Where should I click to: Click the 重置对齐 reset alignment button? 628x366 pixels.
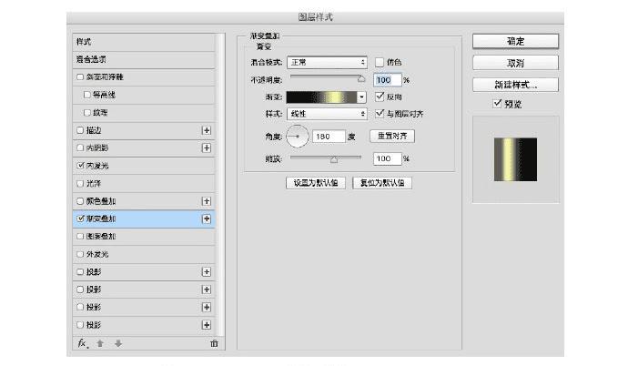(x=392, y=136)
